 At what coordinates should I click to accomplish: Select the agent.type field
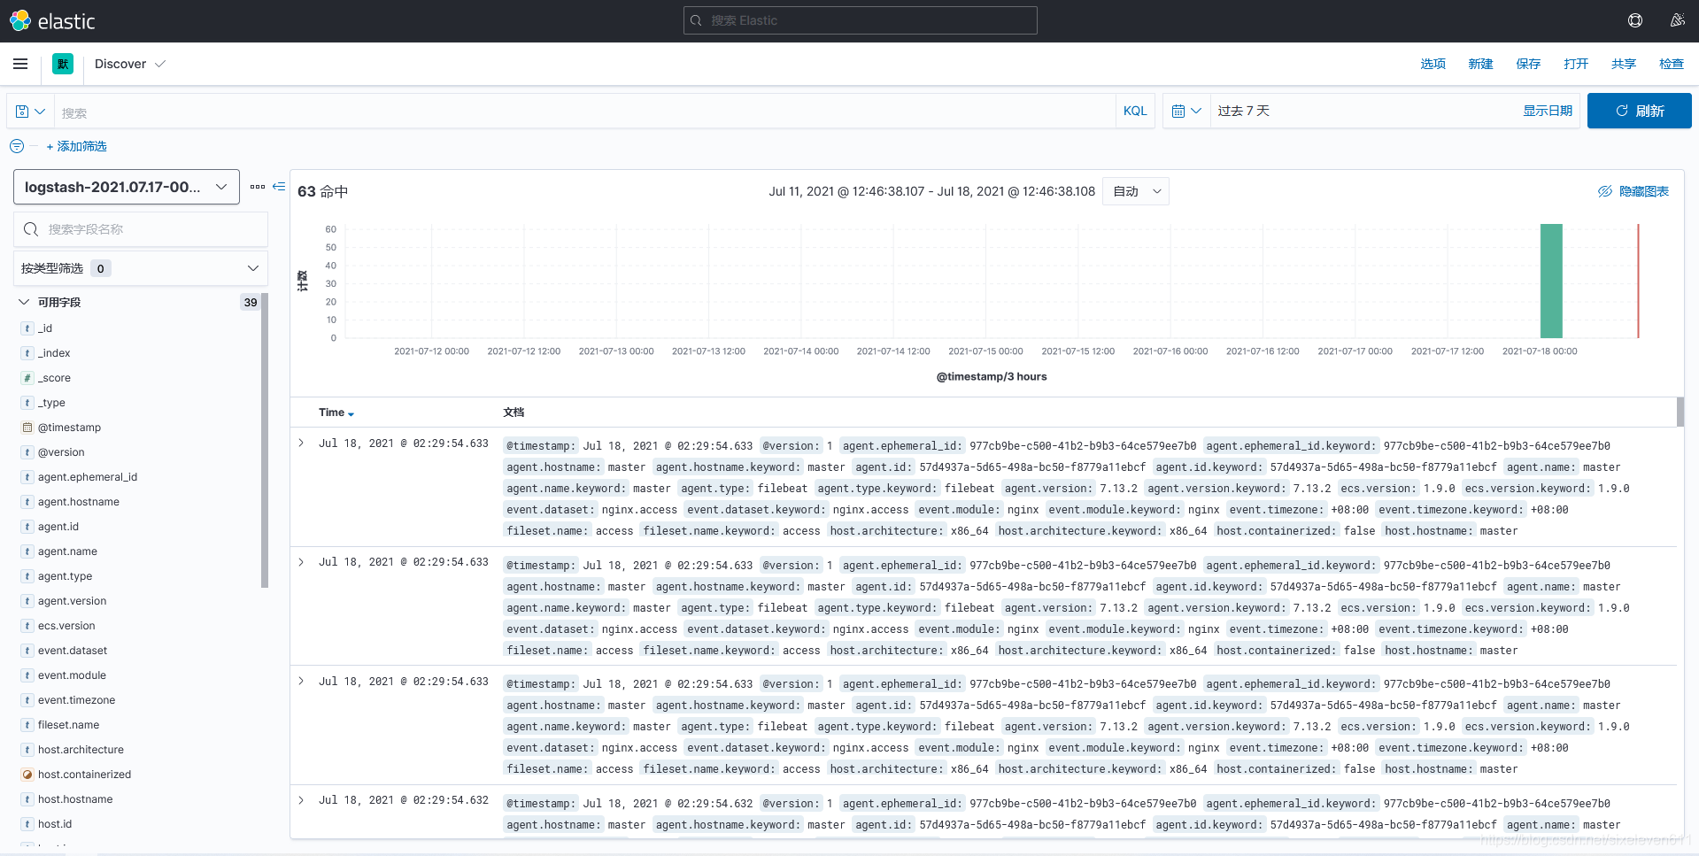pyautogui.click(x=65, y=576)
